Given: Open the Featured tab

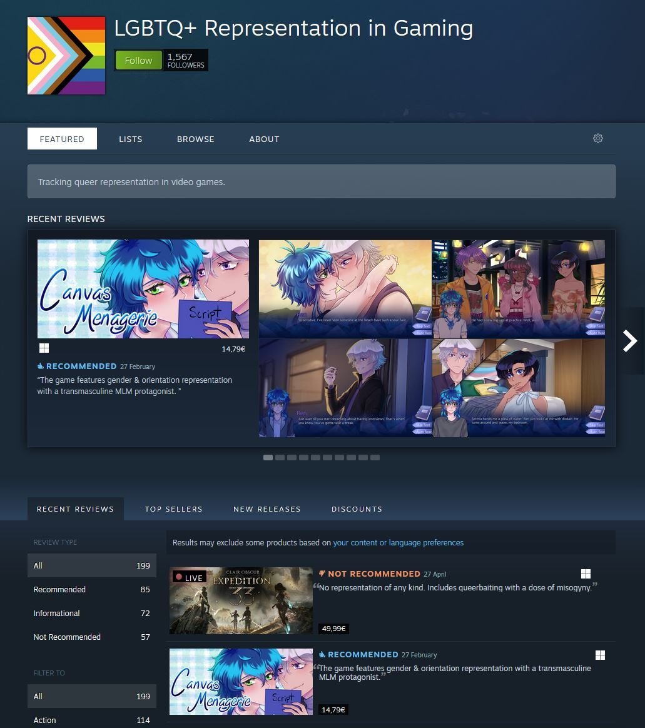Looking at the screenshot, I should [x=62, y=139].
